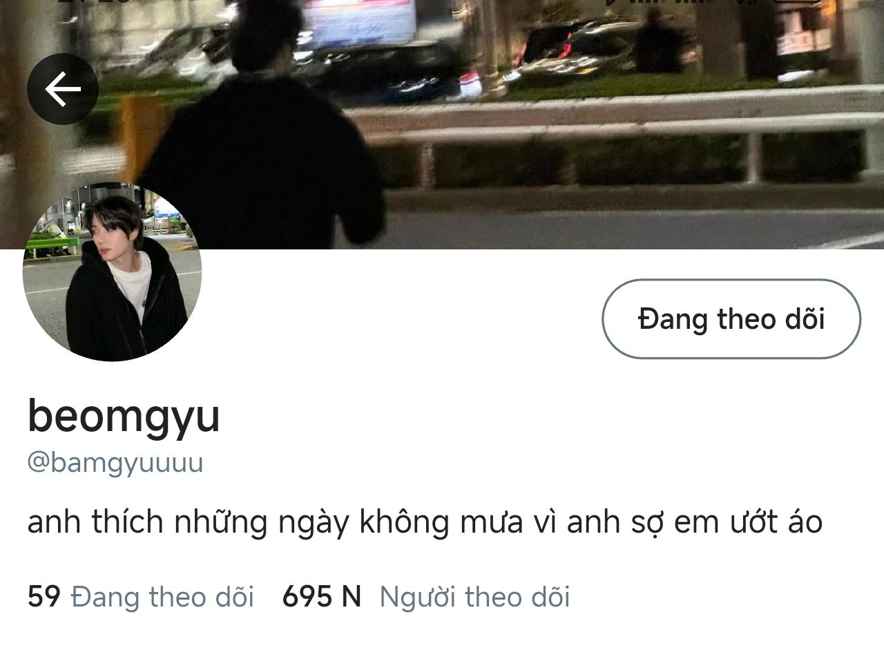
Task: Click the dark circle behind back arrow
Action: (62, 89)
